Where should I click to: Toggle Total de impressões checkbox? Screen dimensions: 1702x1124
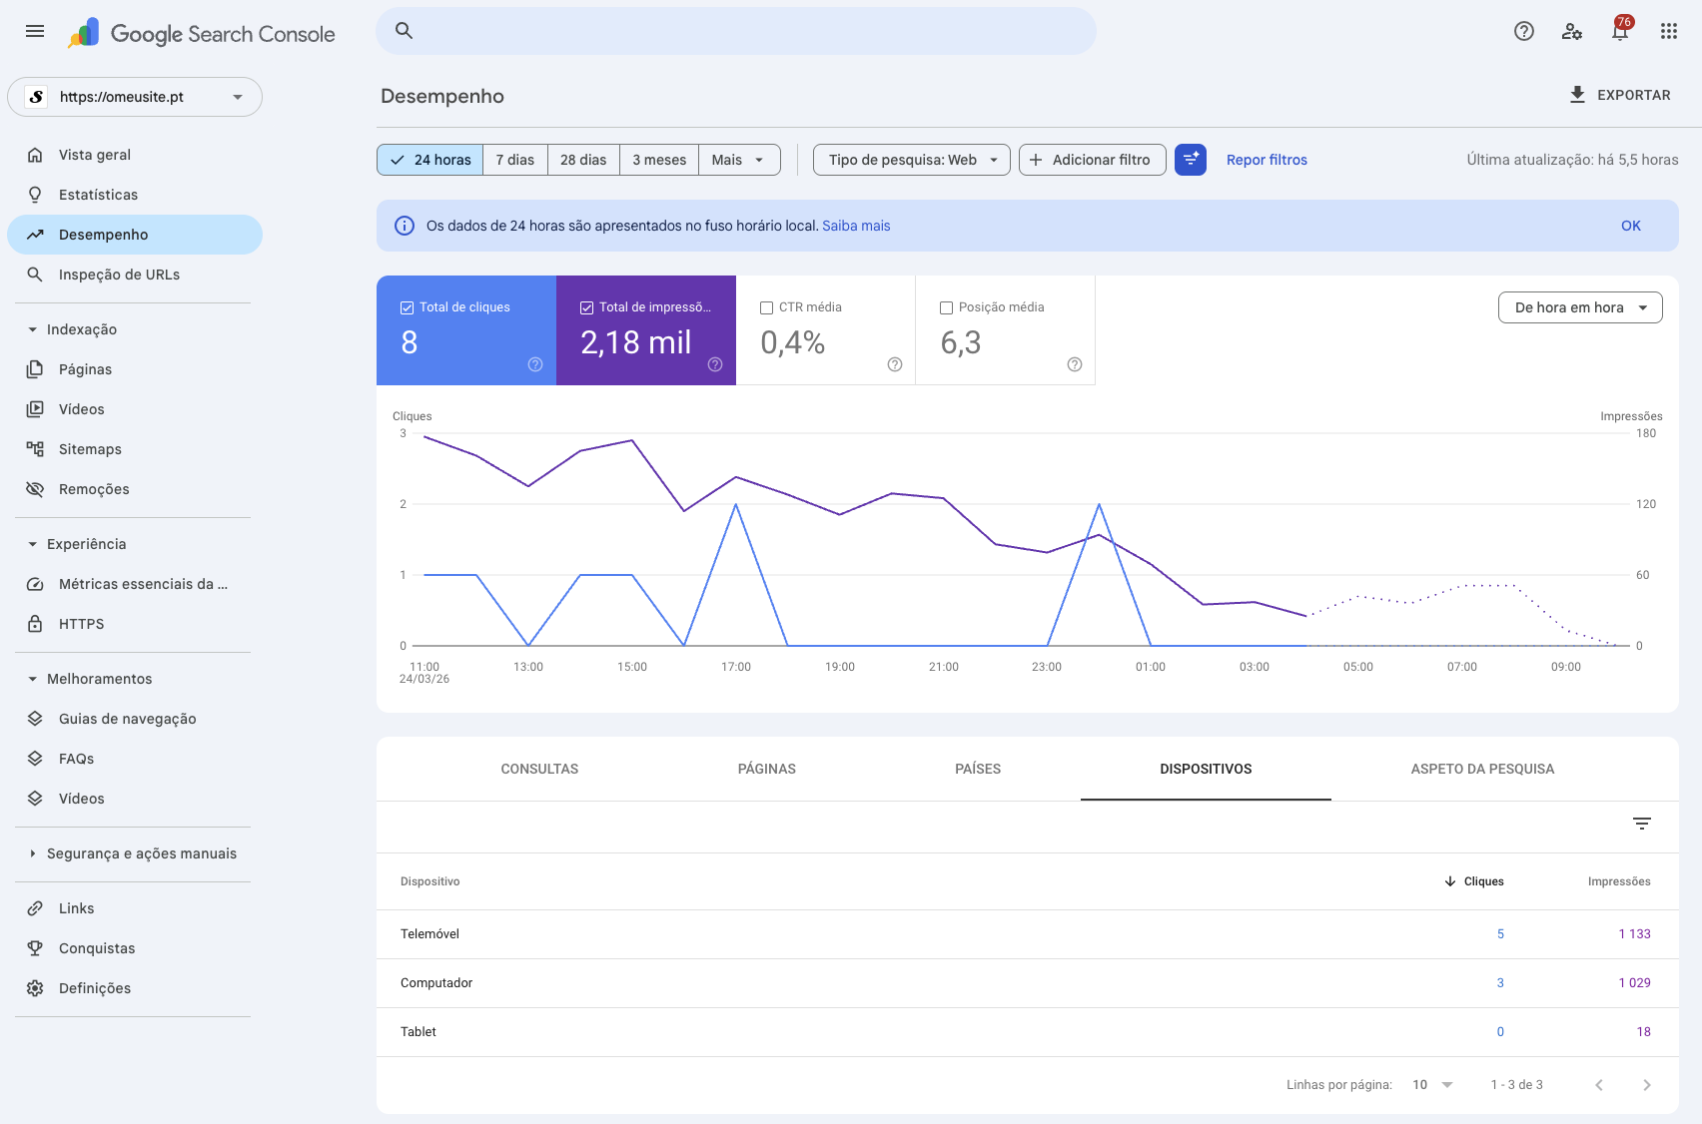coord(586,307)
